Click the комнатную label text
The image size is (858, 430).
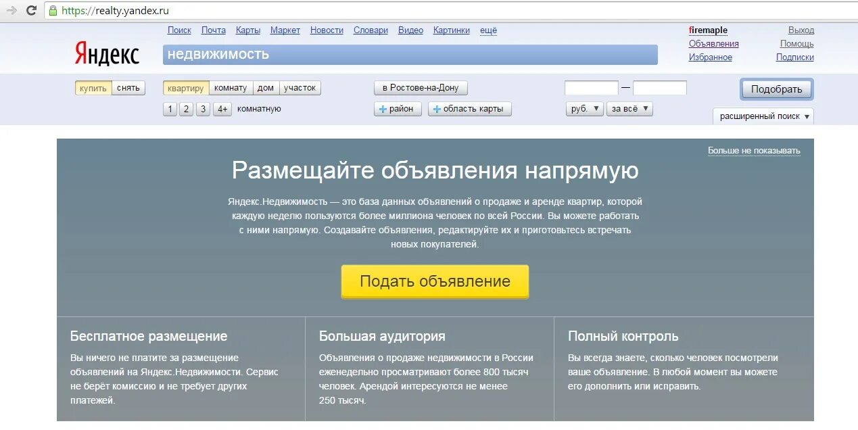tap(259, 109)
